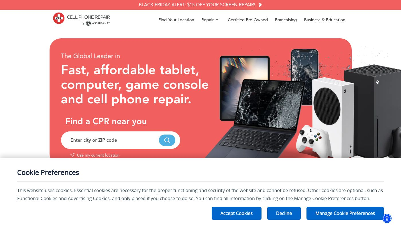Open the accessibility widget icon
This screenshot has width=401, height=229.
tap(387, 218)
